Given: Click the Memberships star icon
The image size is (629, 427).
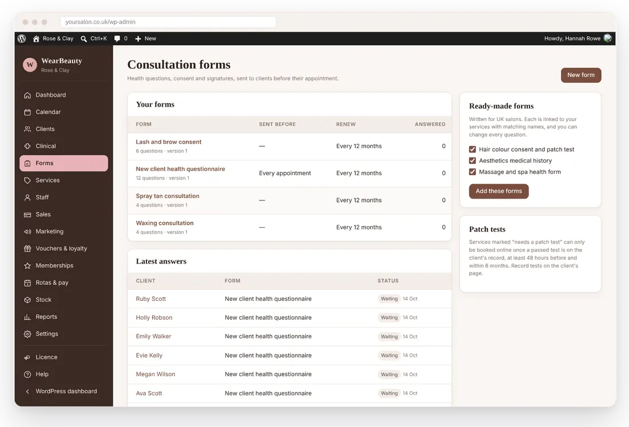Looking at the screenshot, I should 27,265.
